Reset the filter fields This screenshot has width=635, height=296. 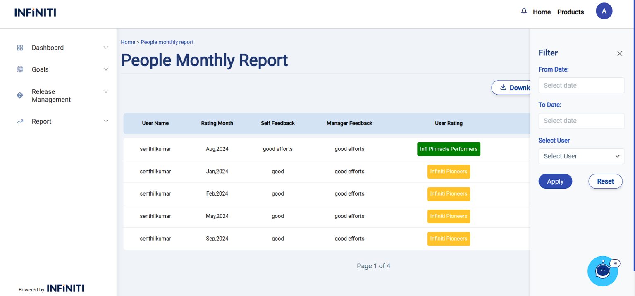[605, 181]
